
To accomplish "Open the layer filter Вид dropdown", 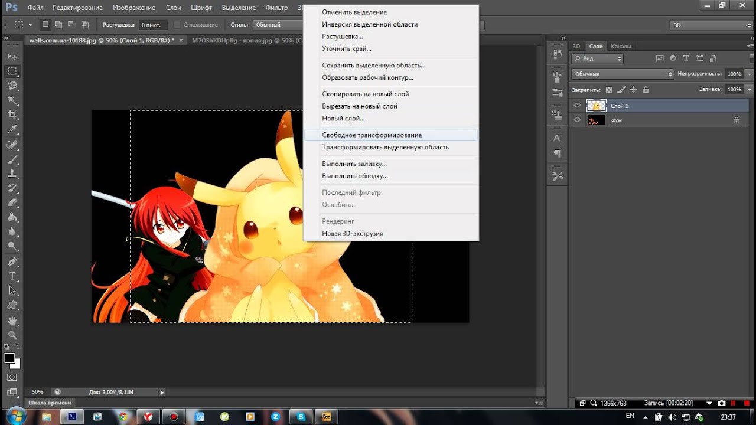I will coord(597,58).
